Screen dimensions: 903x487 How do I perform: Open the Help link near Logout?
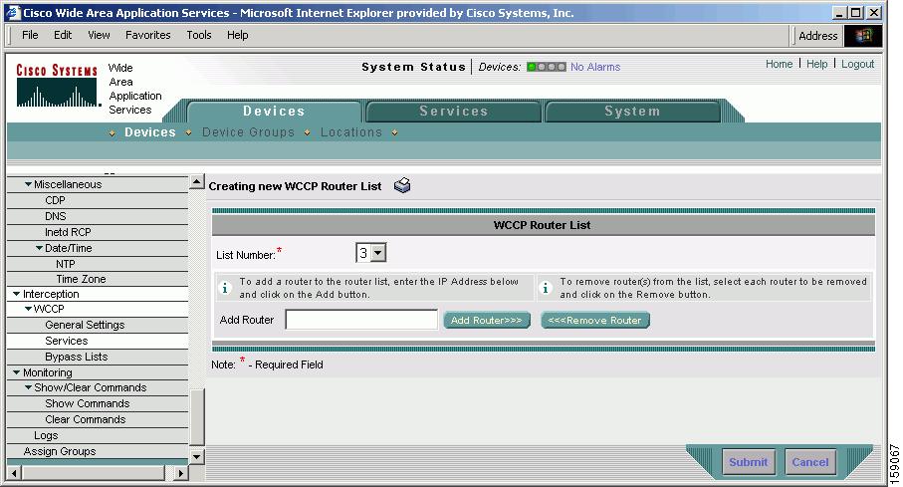(x=816, y=64)
